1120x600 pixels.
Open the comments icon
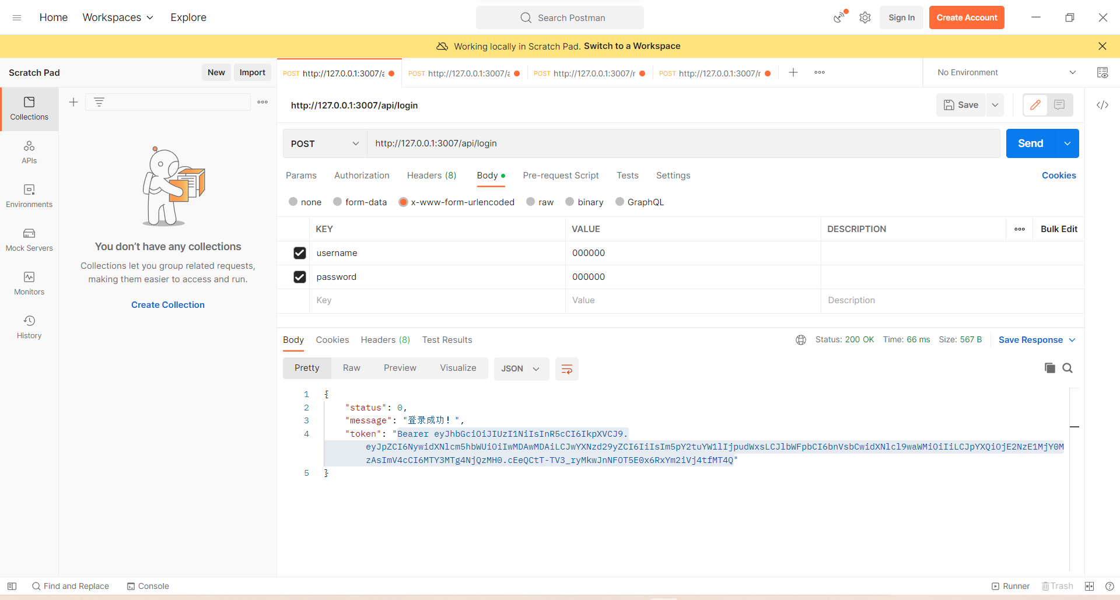coord(1060,105)
